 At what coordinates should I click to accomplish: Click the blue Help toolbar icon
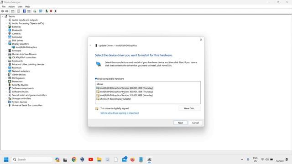[x=24, y=11]
